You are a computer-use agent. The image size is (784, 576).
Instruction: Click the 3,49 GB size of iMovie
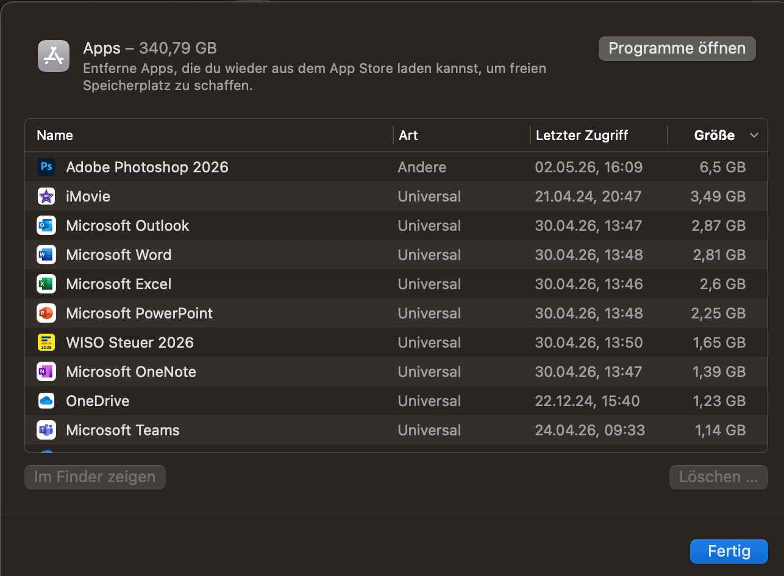pos(719,196)
